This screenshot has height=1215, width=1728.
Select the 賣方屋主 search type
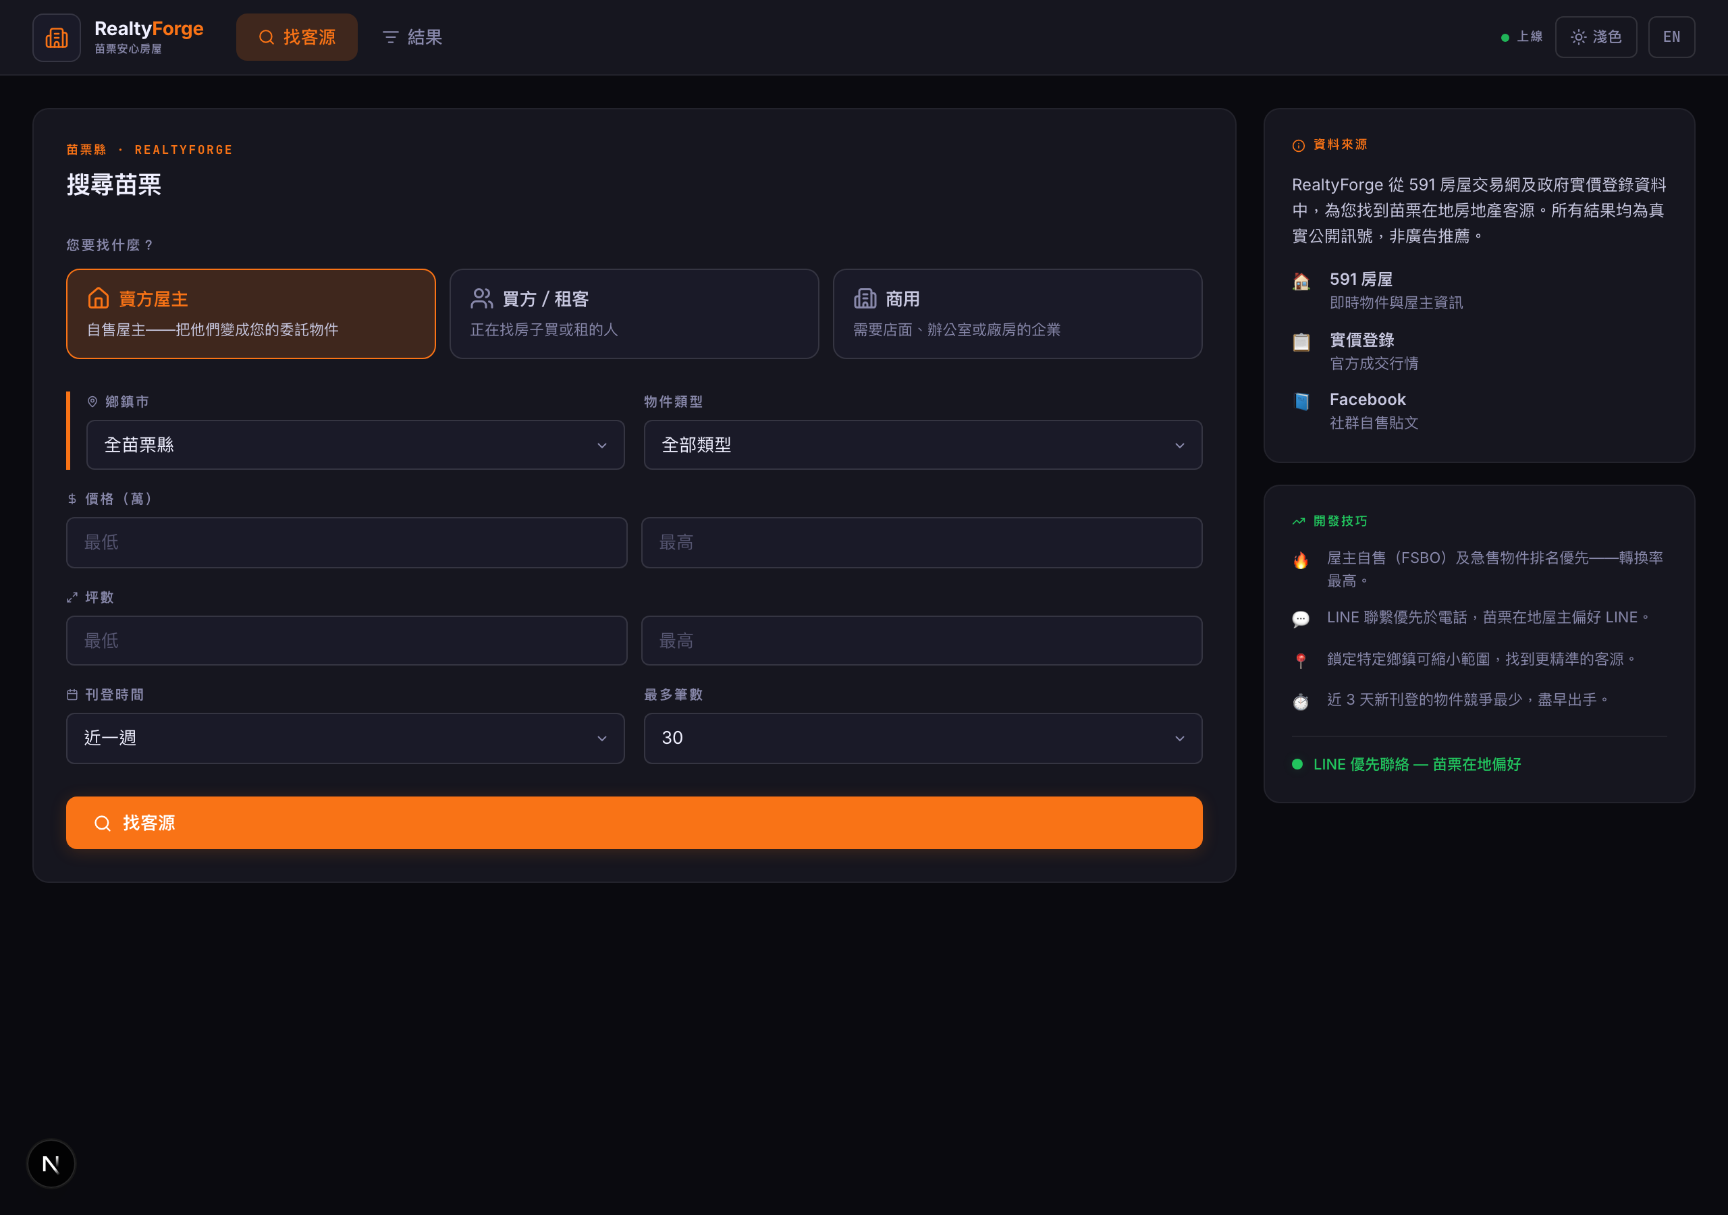click(250, 314)
